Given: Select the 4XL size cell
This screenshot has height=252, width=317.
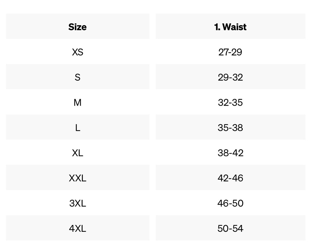Looking at the screenshot, I should 77,229.
